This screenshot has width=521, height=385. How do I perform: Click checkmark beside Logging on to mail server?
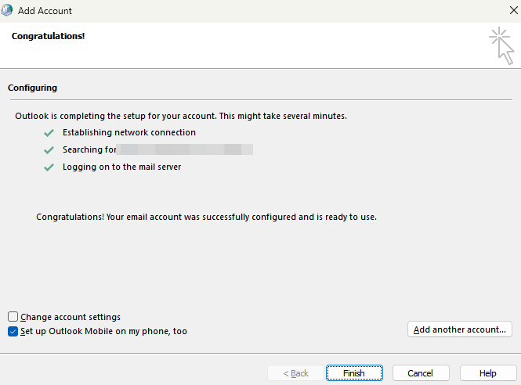[49, 167]
